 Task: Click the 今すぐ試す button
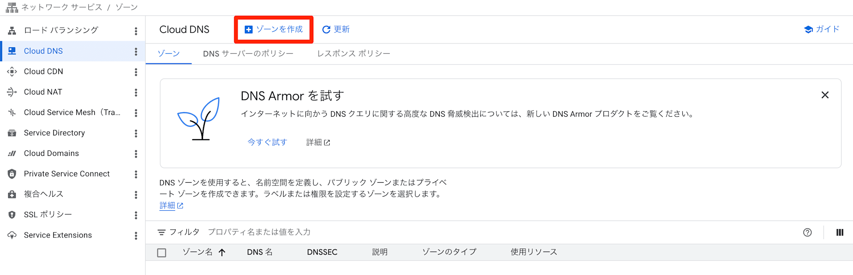click(x=267, y=142)
